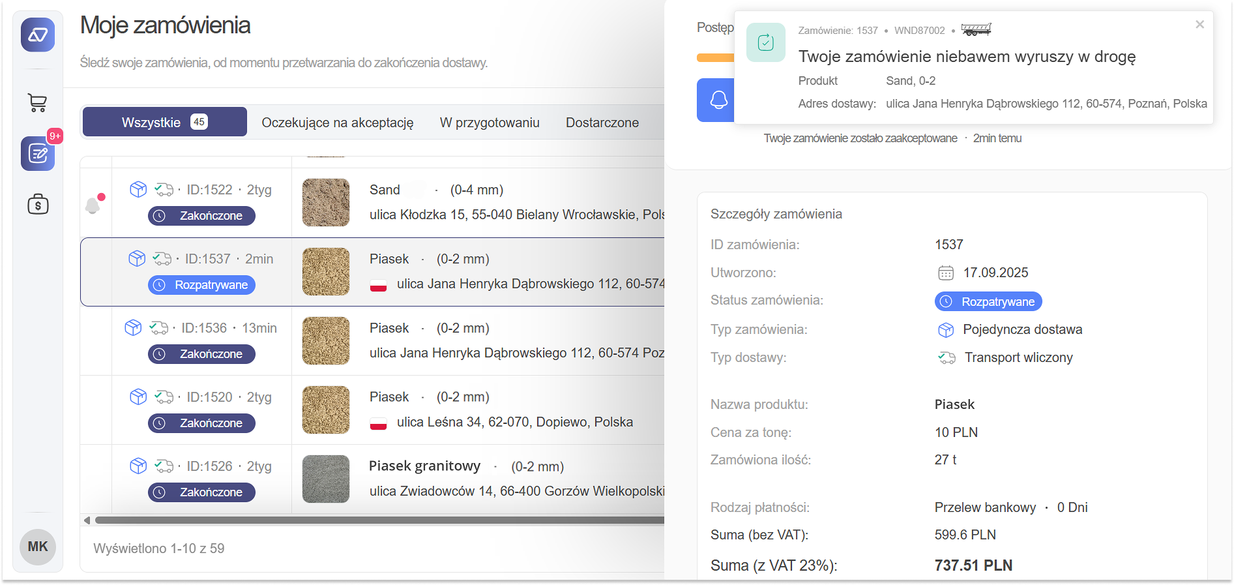Screen dimensions: 1234x585
Task: Click the bell alert on order 1522
Action: (x=94, y=204)
